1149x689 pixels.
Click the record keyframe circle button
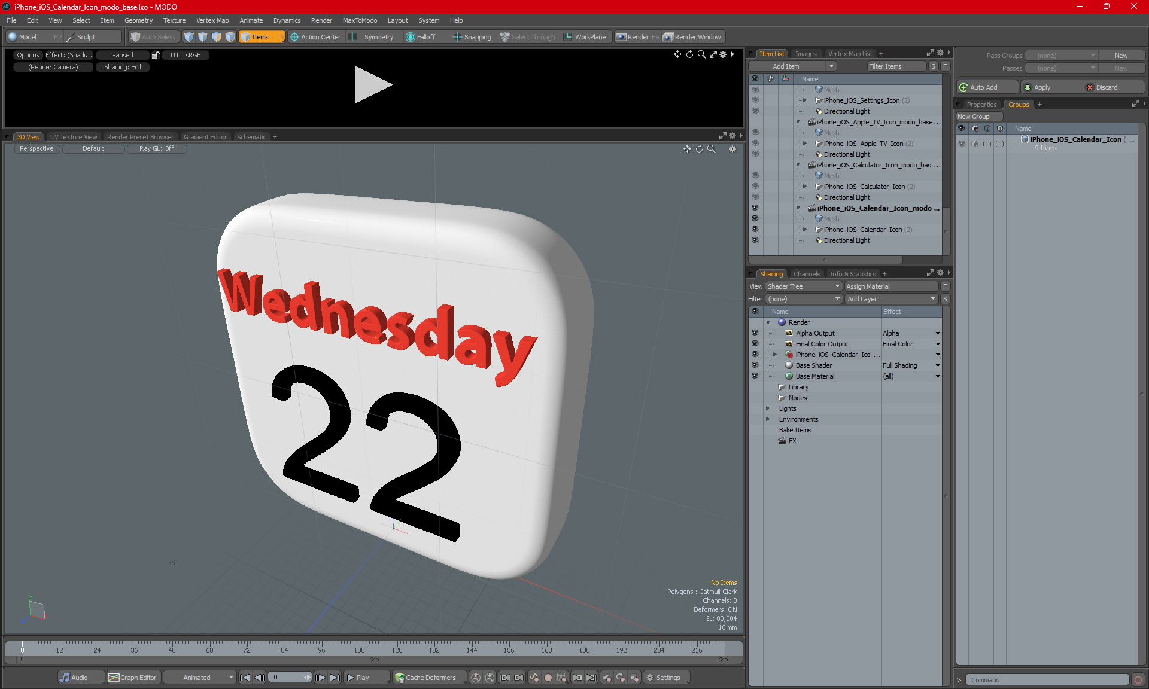[548, 678]
